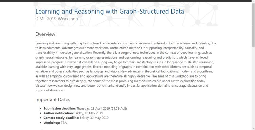Click the date Friday, 31 May 2019
The width and height of the screenshot is (255, 130).
click(94, 118)
